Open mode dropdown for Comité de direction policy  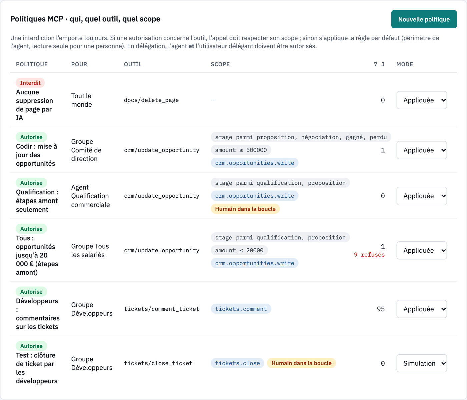pos(422,150)
